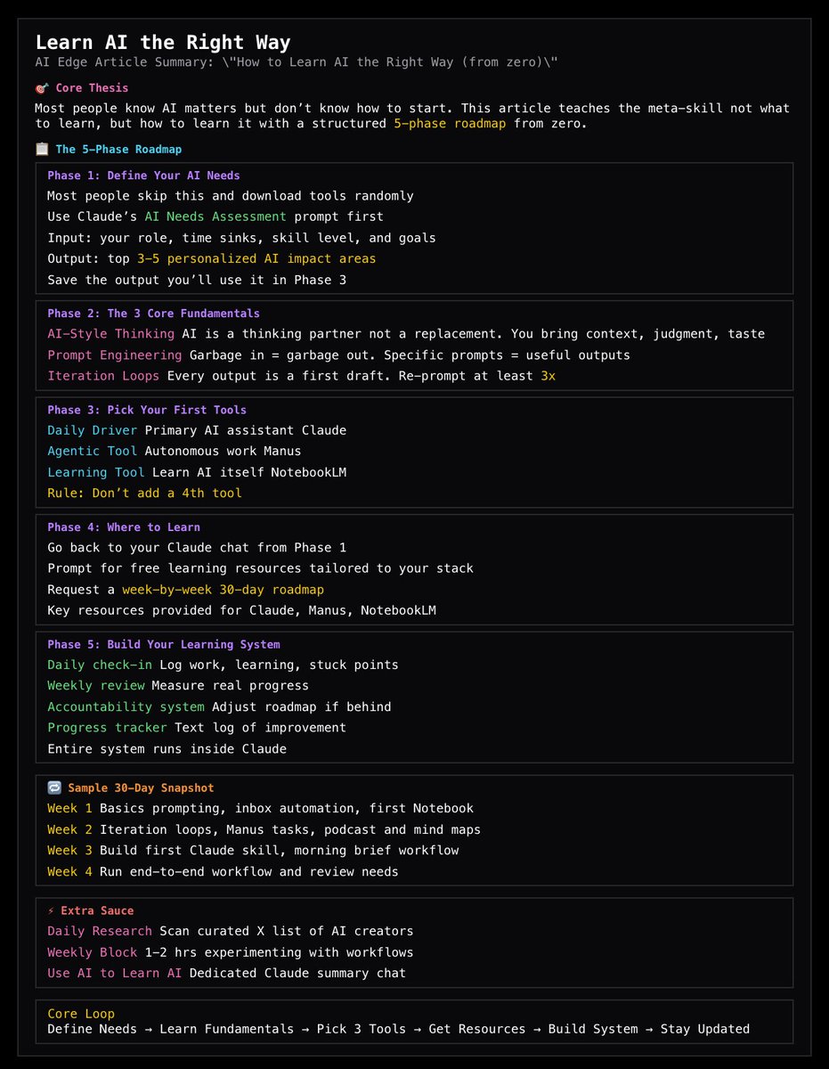The width and height of the screenshot is (829, 1069).
Task: Click 'The 5-Phase Roadmap' heading
Action: [x=118, y=150]
